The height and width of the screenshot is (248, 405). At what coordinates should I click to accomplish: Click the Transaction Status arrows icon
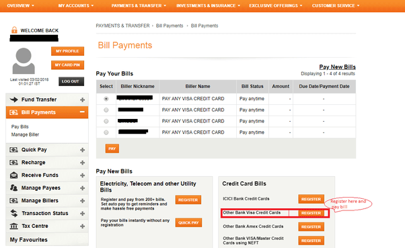(x=13, y=213)
